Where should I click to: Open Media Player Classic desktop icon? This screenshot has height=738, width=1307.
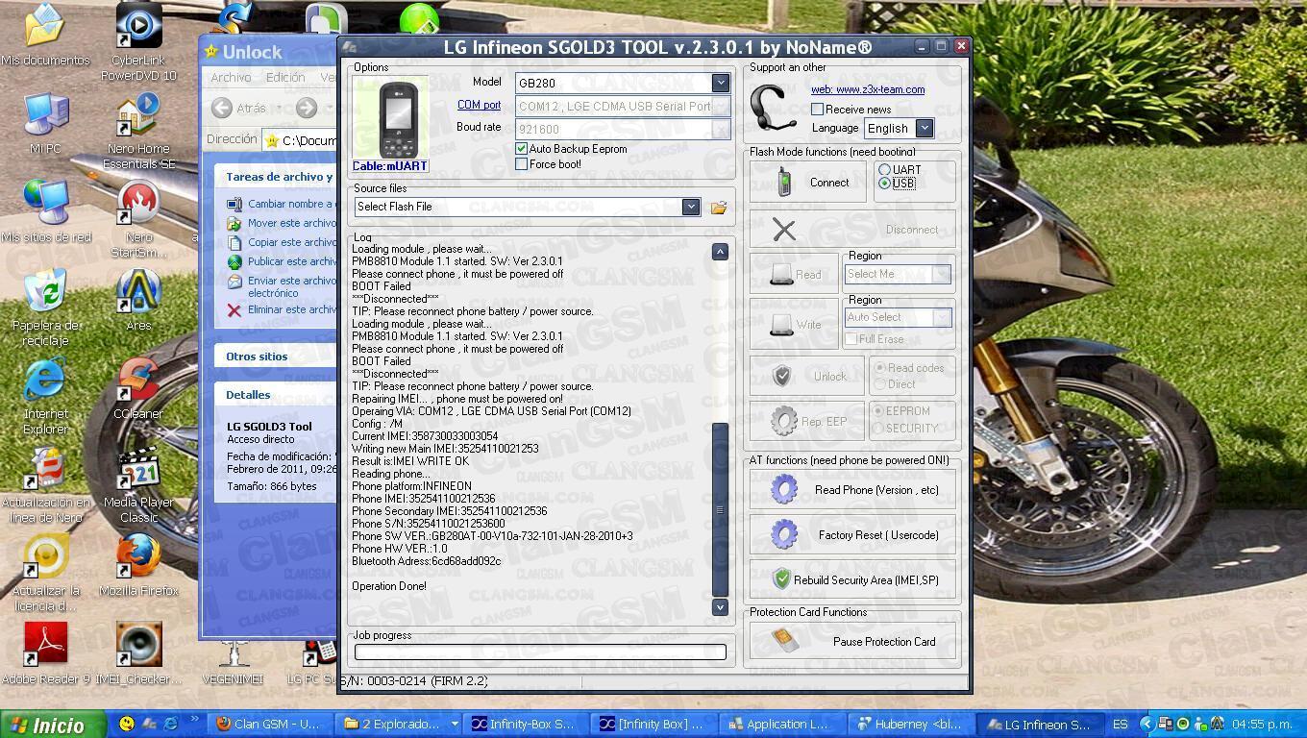point(138,485)
